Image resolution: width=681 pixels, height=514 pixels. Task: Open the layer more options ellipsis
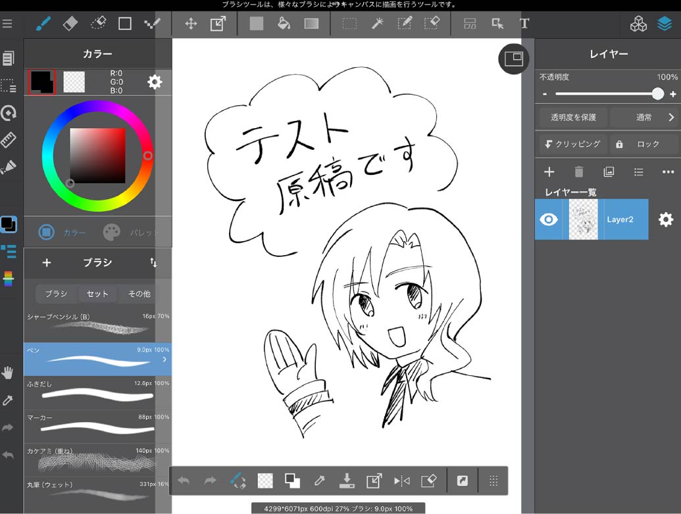pyautogui.click(x=668, y=172)
